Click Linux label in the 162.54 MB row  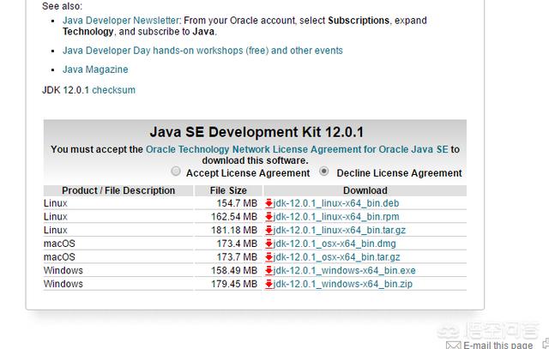(x=55, y=217)
